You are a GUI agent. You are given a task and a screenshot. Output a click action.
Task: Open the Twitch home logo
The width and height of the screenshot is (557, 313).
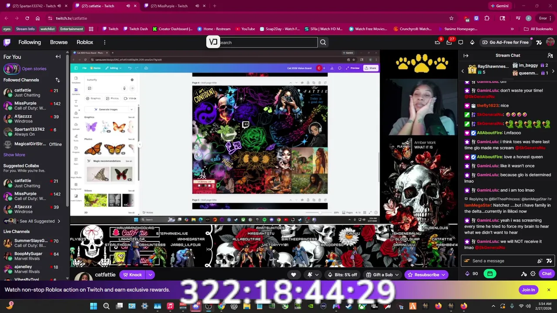coord(7,42)
